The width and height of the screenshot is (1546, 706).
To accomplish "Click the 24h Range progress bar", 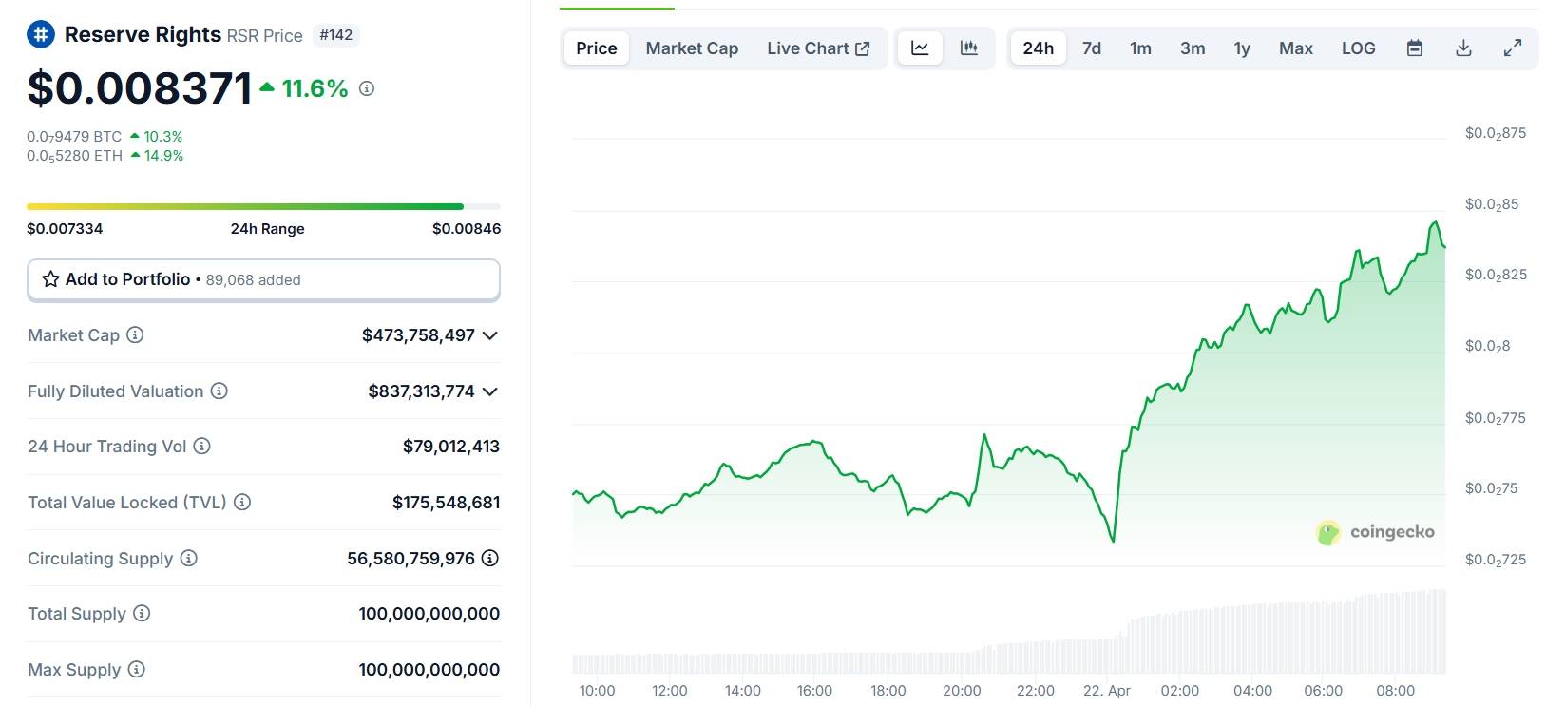I will pos(263,206).
